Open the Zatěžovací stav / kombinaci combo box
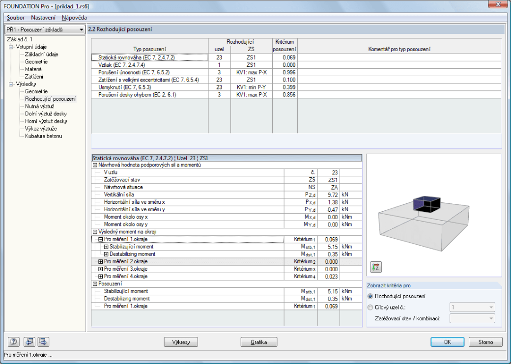Screen dimensions: 511x364 pos(472,318)
